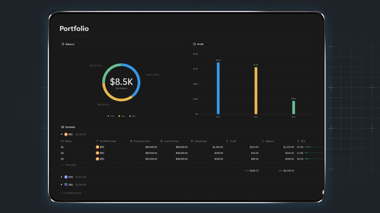This screenshot has height=213, width=380.
Task: Click the green BTC profit bar
Action: (294, 107)
